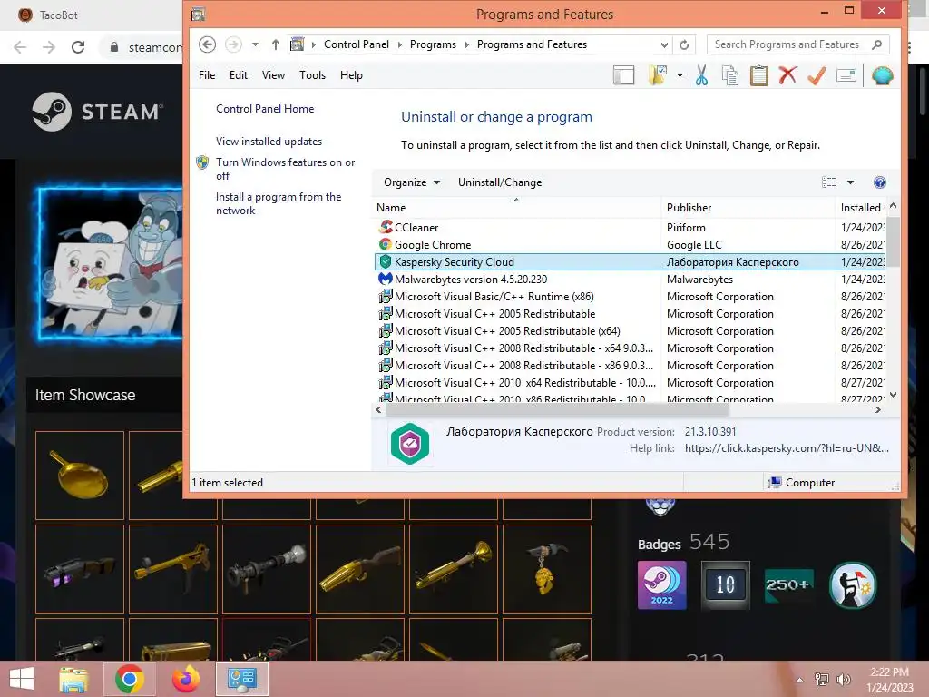This screenshot has height=697, width=929.
Task: Open the Windows Start button
Action: [x=22, y=679]
